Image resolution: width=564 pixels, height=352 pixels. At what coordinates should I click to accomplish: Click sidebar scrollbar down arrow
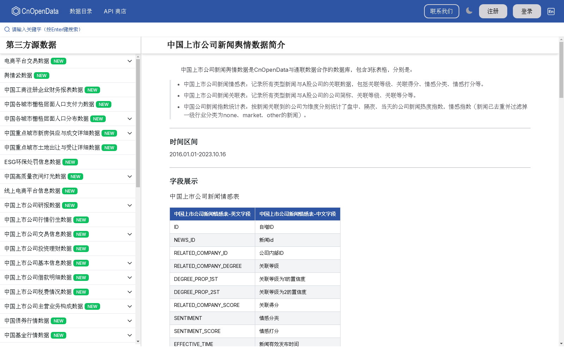(x=138, y=341)
